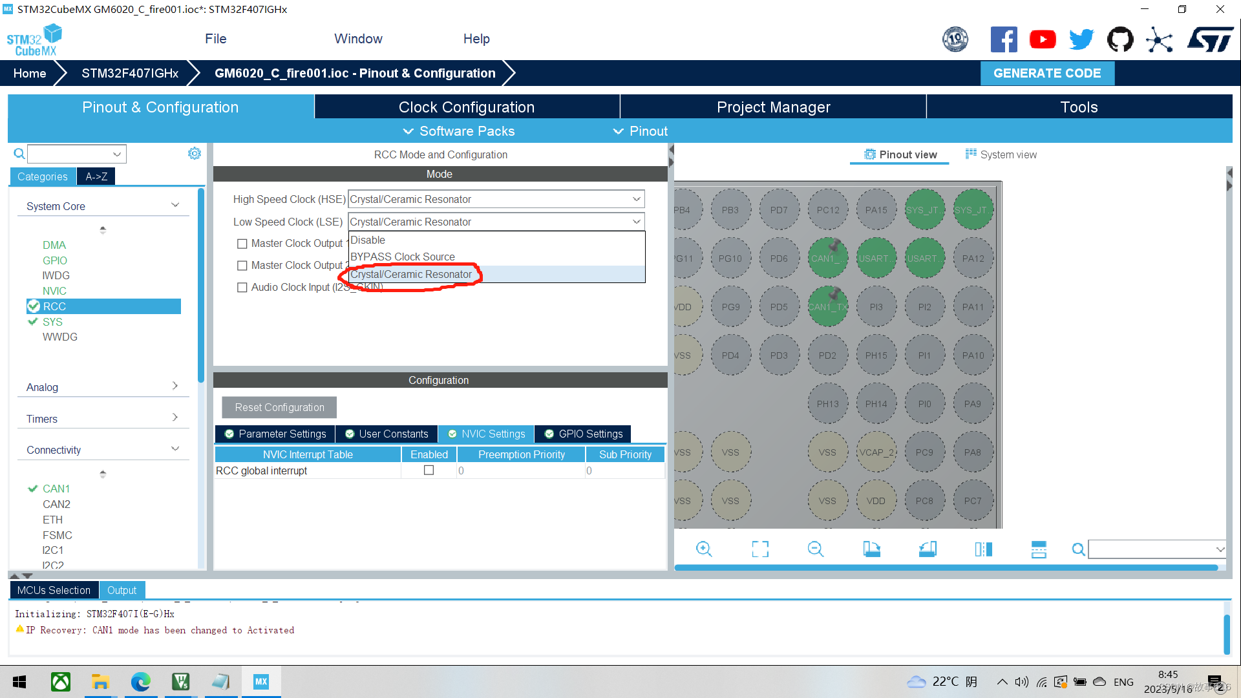Image resolution: width=1241 pixels, height=698 pixels.
Task: Click the horizontal layout view icon
Action: [1039, 549]
